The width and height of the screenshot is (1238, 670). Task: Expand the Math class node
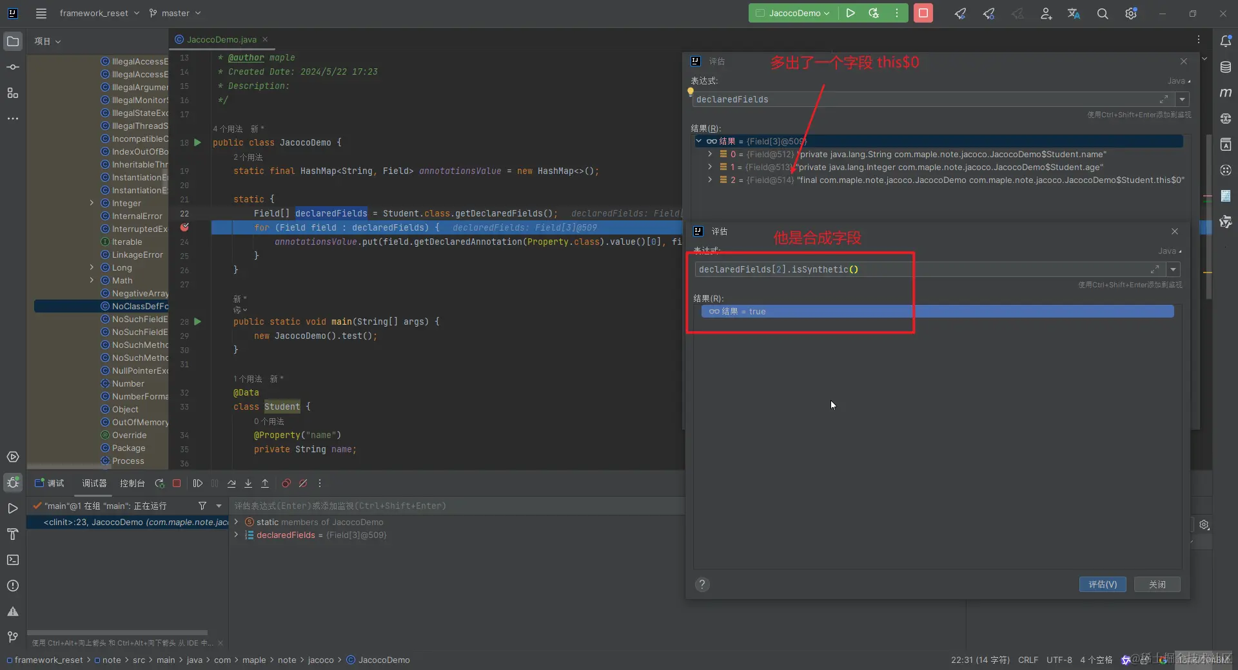92,280
